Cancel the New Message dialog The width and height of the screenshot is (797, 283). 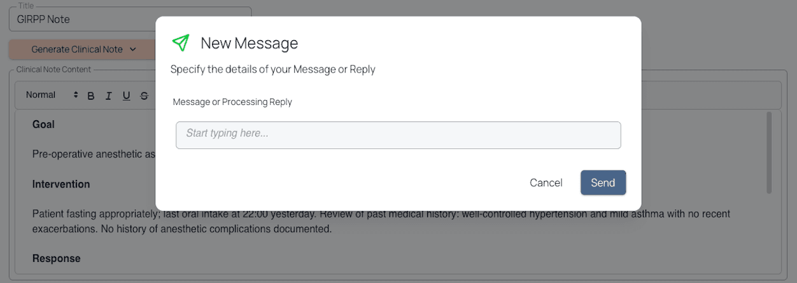pyautogui.click(x=546, y=183)
